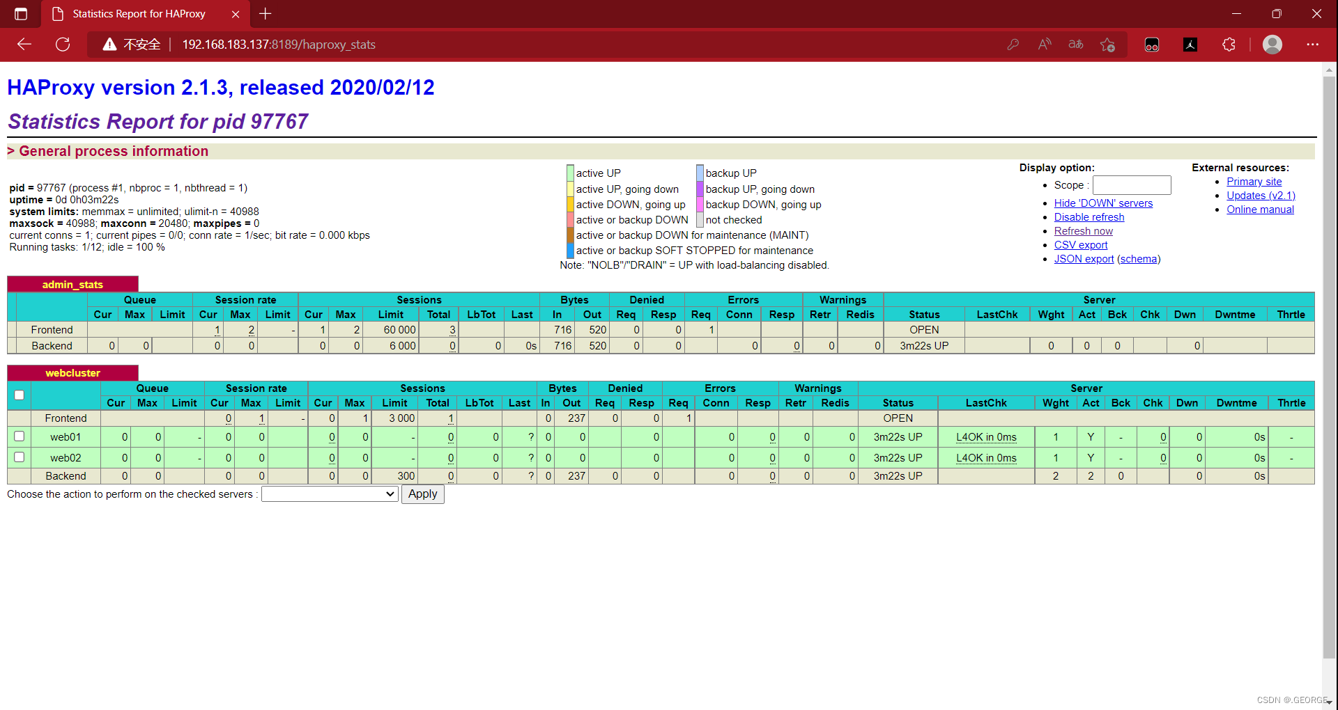Screen dimensions: 1338x710
Task: Click the Scope text field
Action: [x=1132, y=185]
